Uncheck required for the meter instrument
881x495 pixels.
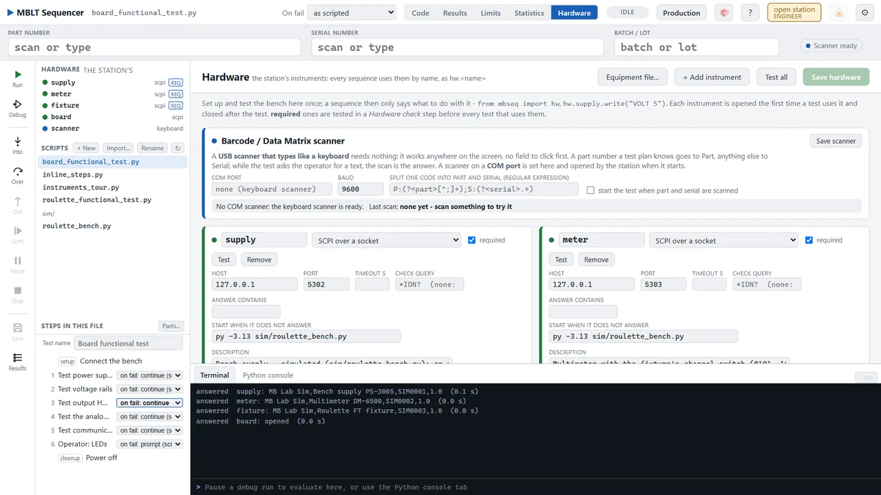tap(809, 240)
